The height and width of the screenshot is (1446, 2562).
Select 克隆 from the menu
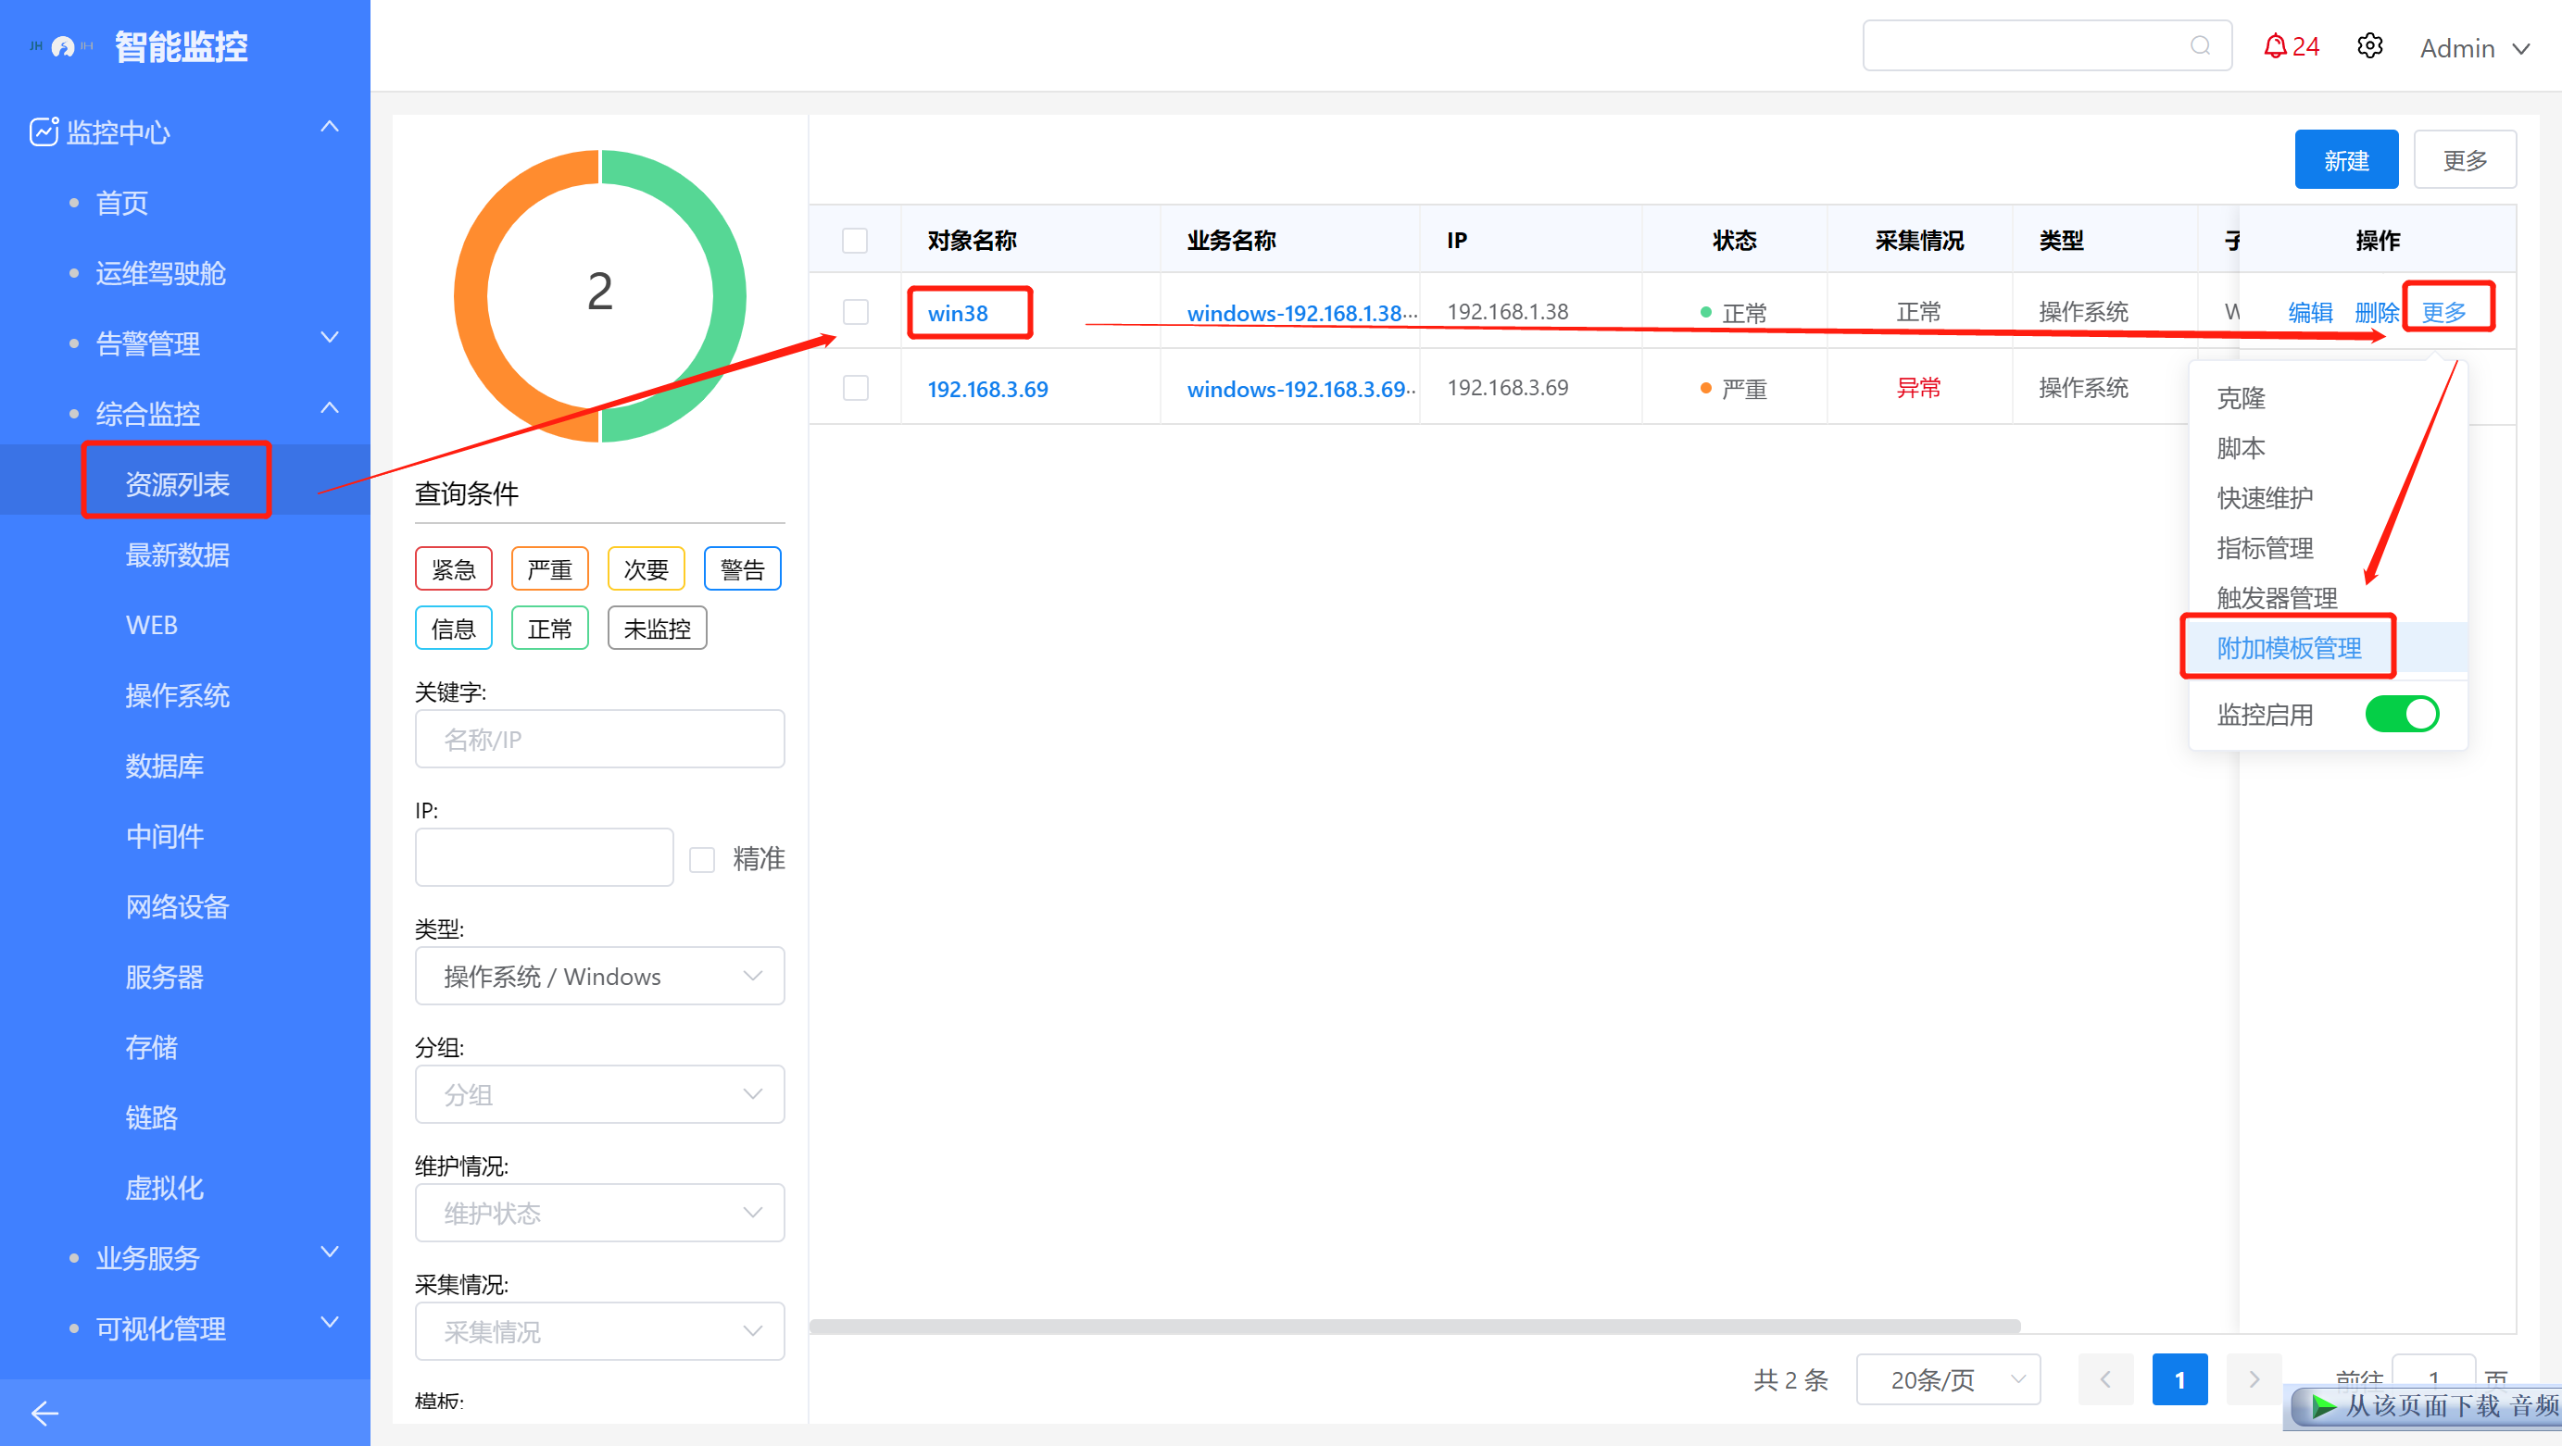[2329, 397]
